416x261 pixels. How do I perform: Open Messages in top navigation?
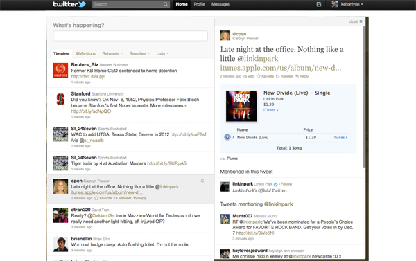pyautogui.click(x=220, y=4)
